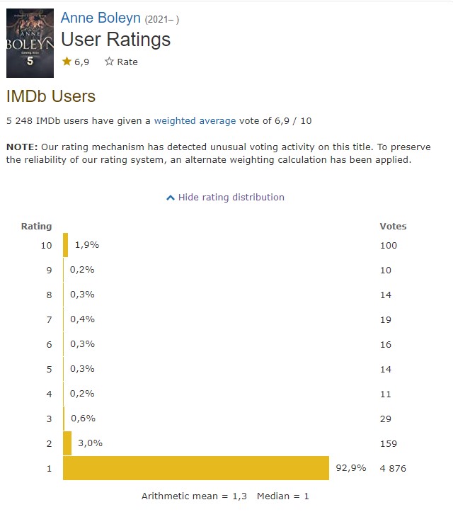Click the IMDb Users section heading
This screenshot has width=453, height=512.
pos(50,96)
